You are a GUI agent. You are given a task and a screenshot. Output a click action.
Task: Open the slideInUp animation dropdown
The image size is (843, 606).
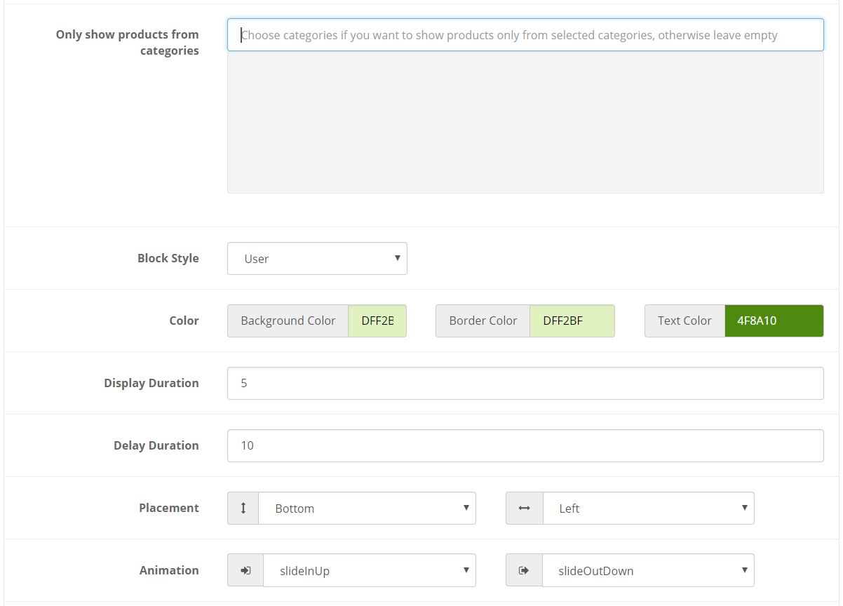[369, 570]
